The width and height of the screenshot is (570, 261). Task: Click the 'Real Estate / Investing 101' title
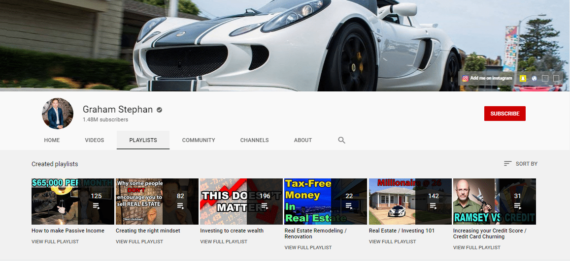pos(402,231)
